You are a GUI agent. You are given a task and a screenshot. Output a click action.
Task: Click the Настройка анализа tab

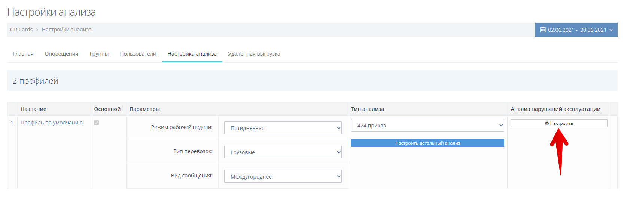pos(192,54)
